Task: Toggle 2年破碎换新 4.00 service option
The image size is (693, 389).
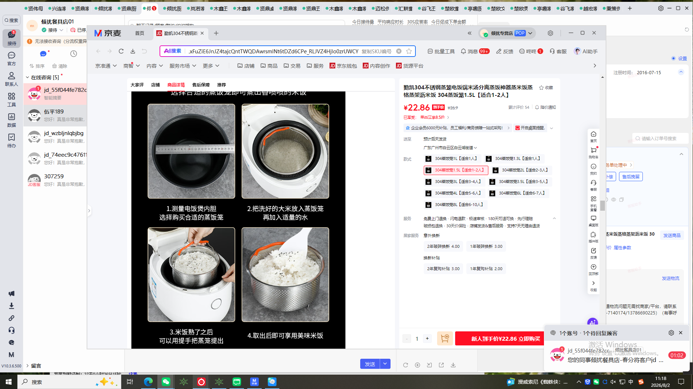Action: 443,246
